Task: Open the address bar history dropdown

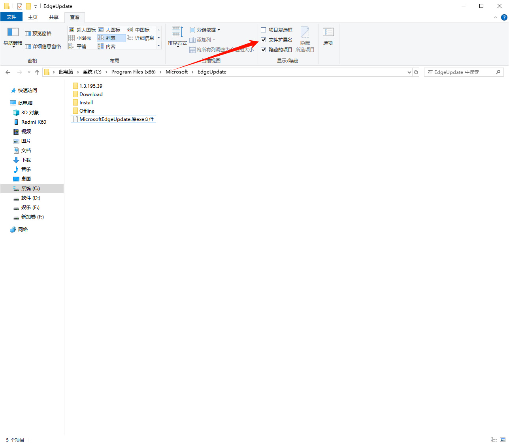Action: [409, 72]
